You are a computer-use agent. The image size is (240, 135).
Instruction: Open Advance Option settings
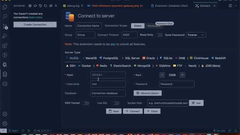[x=147, y=93]
